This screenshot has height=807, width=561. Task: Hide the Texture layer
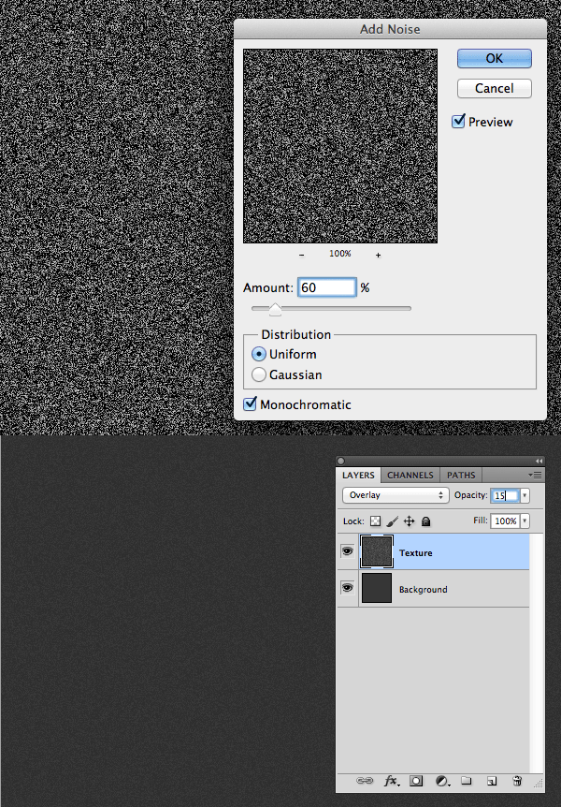tap(348, 551)
